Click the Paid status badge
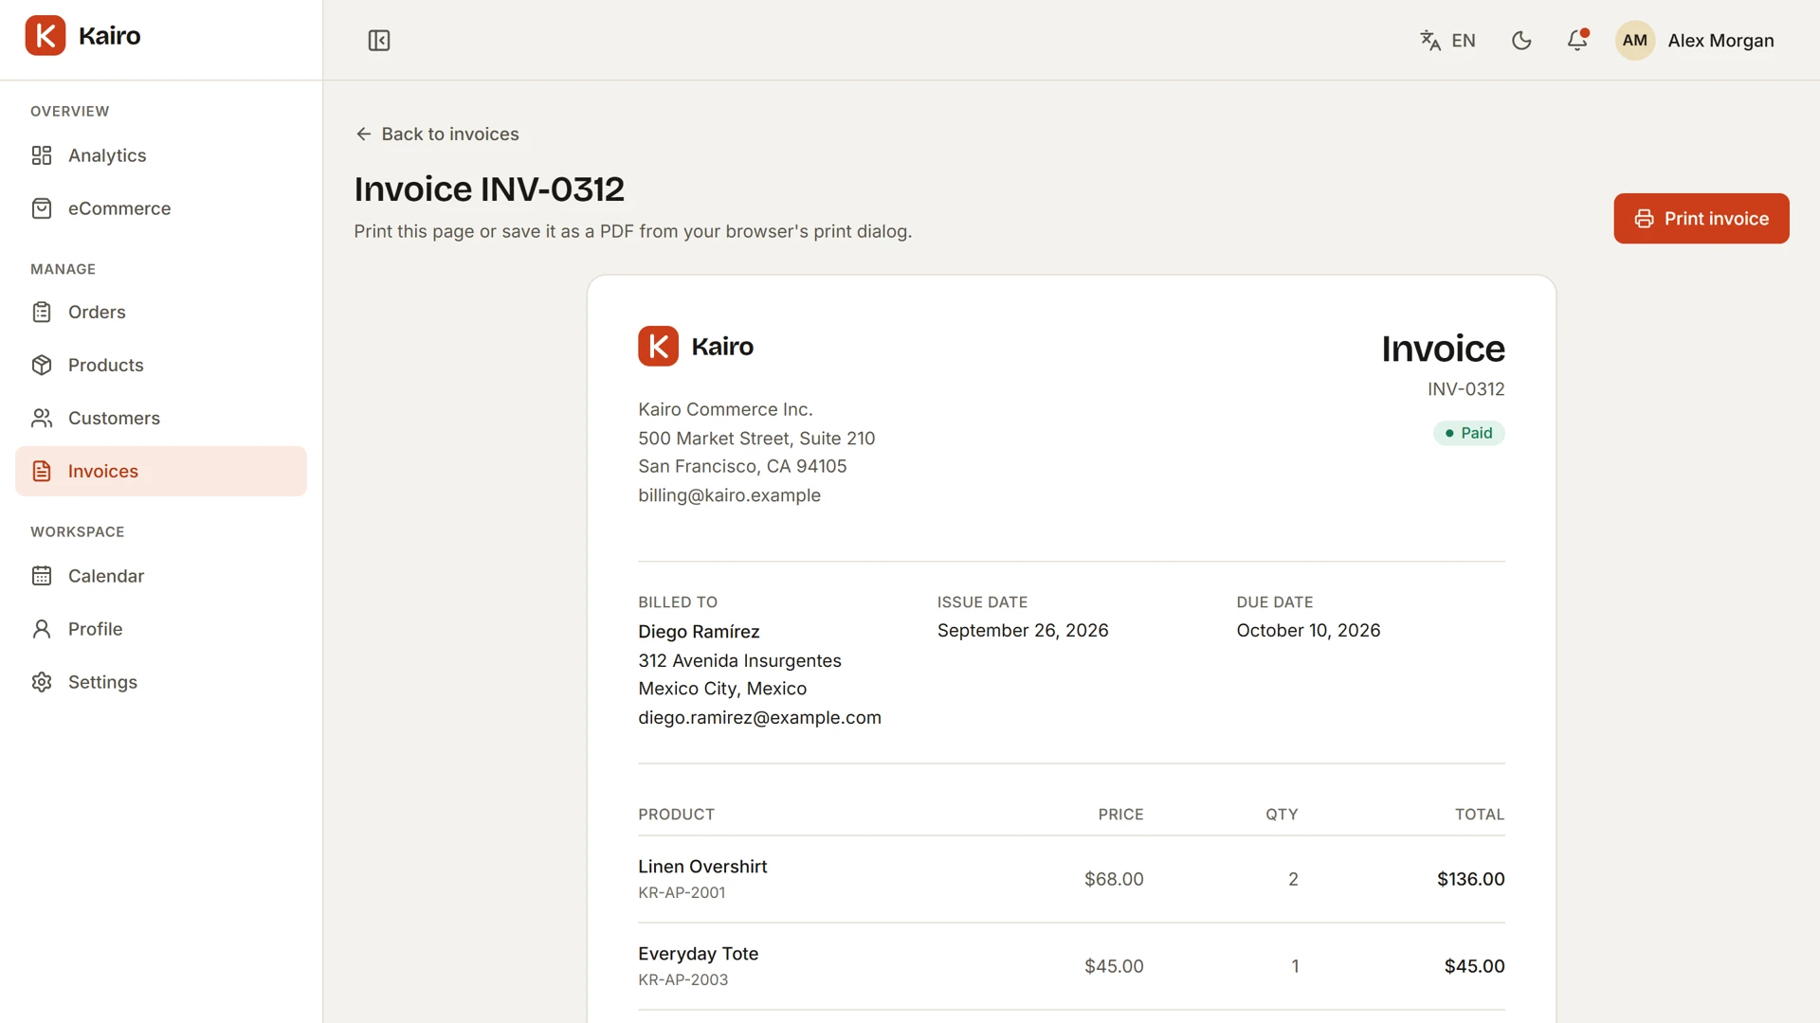The image size is (1820, 1023). coord(1468,433)
